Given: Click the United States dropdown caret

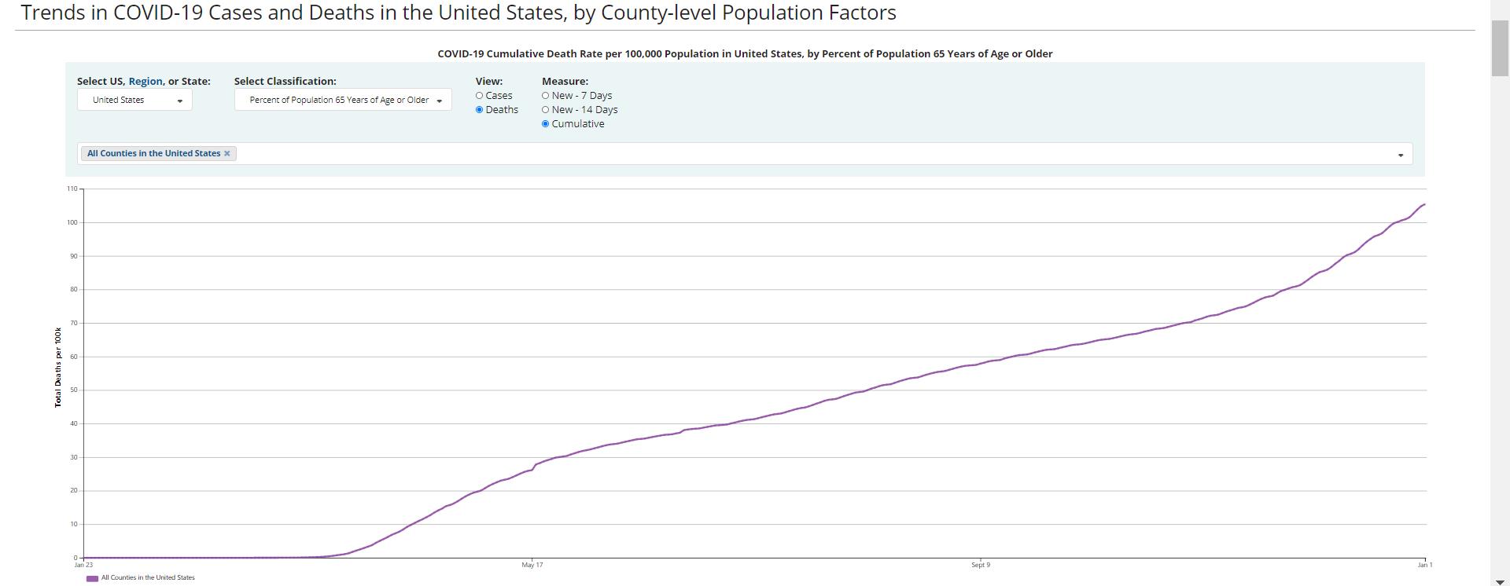Looking at the screenshot, I should coord(180,101).
